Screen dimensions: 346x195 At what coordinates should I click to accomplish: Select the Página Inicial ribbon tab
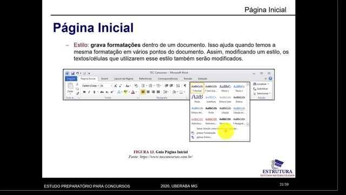88,79
